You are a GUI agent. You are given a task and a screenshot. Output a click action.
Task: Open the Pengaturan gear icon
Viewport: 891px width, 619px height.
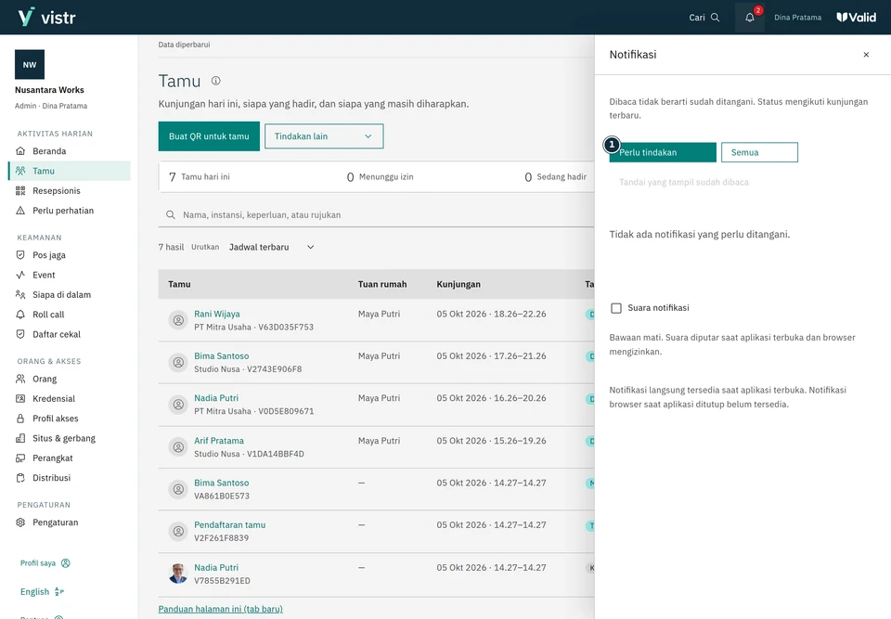20,522
